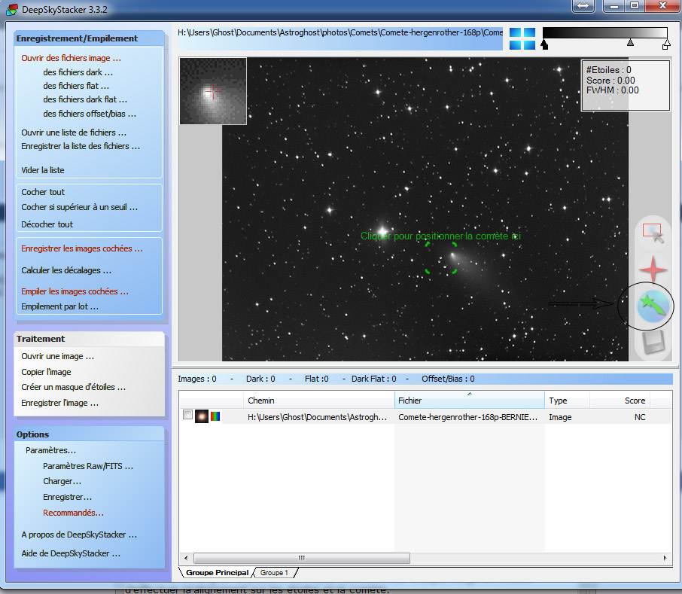Click Empiler les images cochées
The width and height of the screenshot is (682, 594).
tap(75, 291)
